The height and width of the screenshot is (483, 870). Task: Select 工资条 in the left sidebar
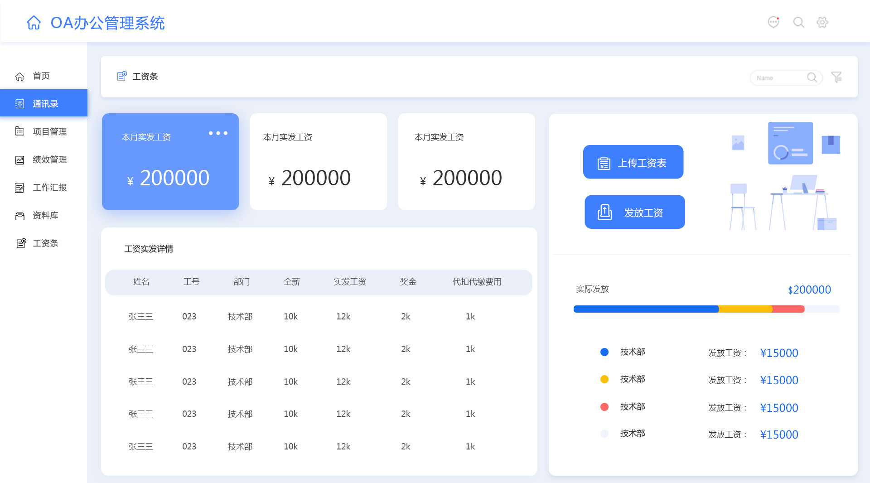45,243
